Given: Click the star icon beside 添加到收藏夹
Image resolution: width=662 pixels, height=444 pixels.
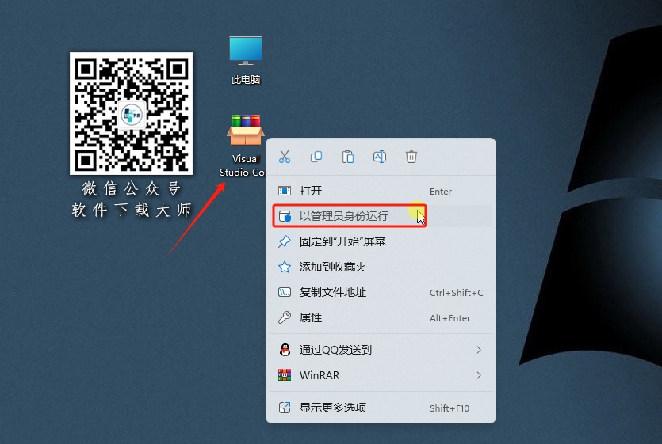Looking at the screenshot, I should pyautogui.click(x=285, y=267).
